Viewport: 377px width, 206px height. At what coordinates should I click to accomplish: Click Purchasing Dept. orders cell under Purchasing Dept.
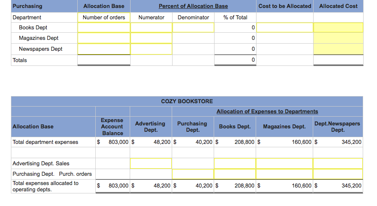tap(193, 174)
